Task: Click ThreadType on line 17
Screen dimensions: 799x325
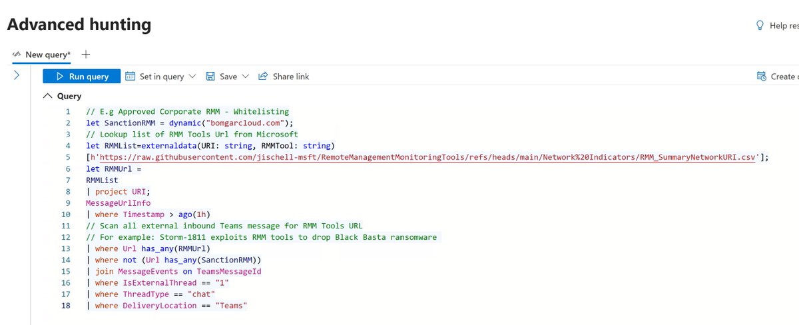Action: click(146, 294)
